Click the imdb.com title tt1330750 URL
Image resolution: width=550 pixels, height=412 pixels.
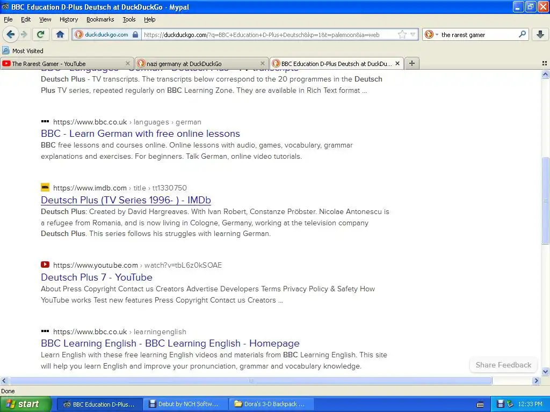click(120, 188)
